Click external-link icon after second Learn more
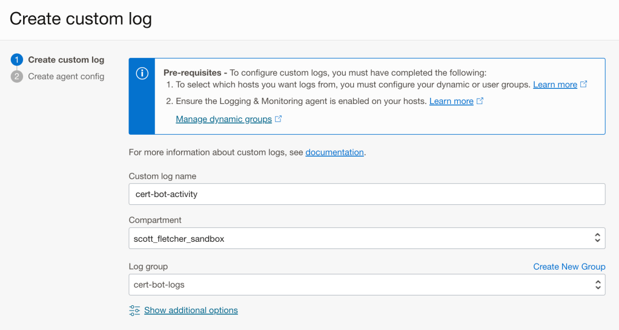Viewport: 619px width, 330px height. click(x=480, y=101)
